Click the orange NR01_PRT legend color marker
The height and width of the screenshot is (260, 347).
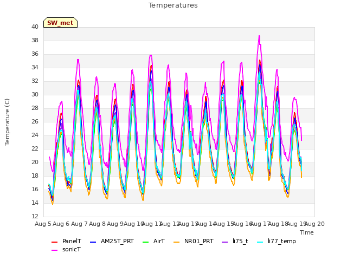pyautogui.click(x=177, y=242)
